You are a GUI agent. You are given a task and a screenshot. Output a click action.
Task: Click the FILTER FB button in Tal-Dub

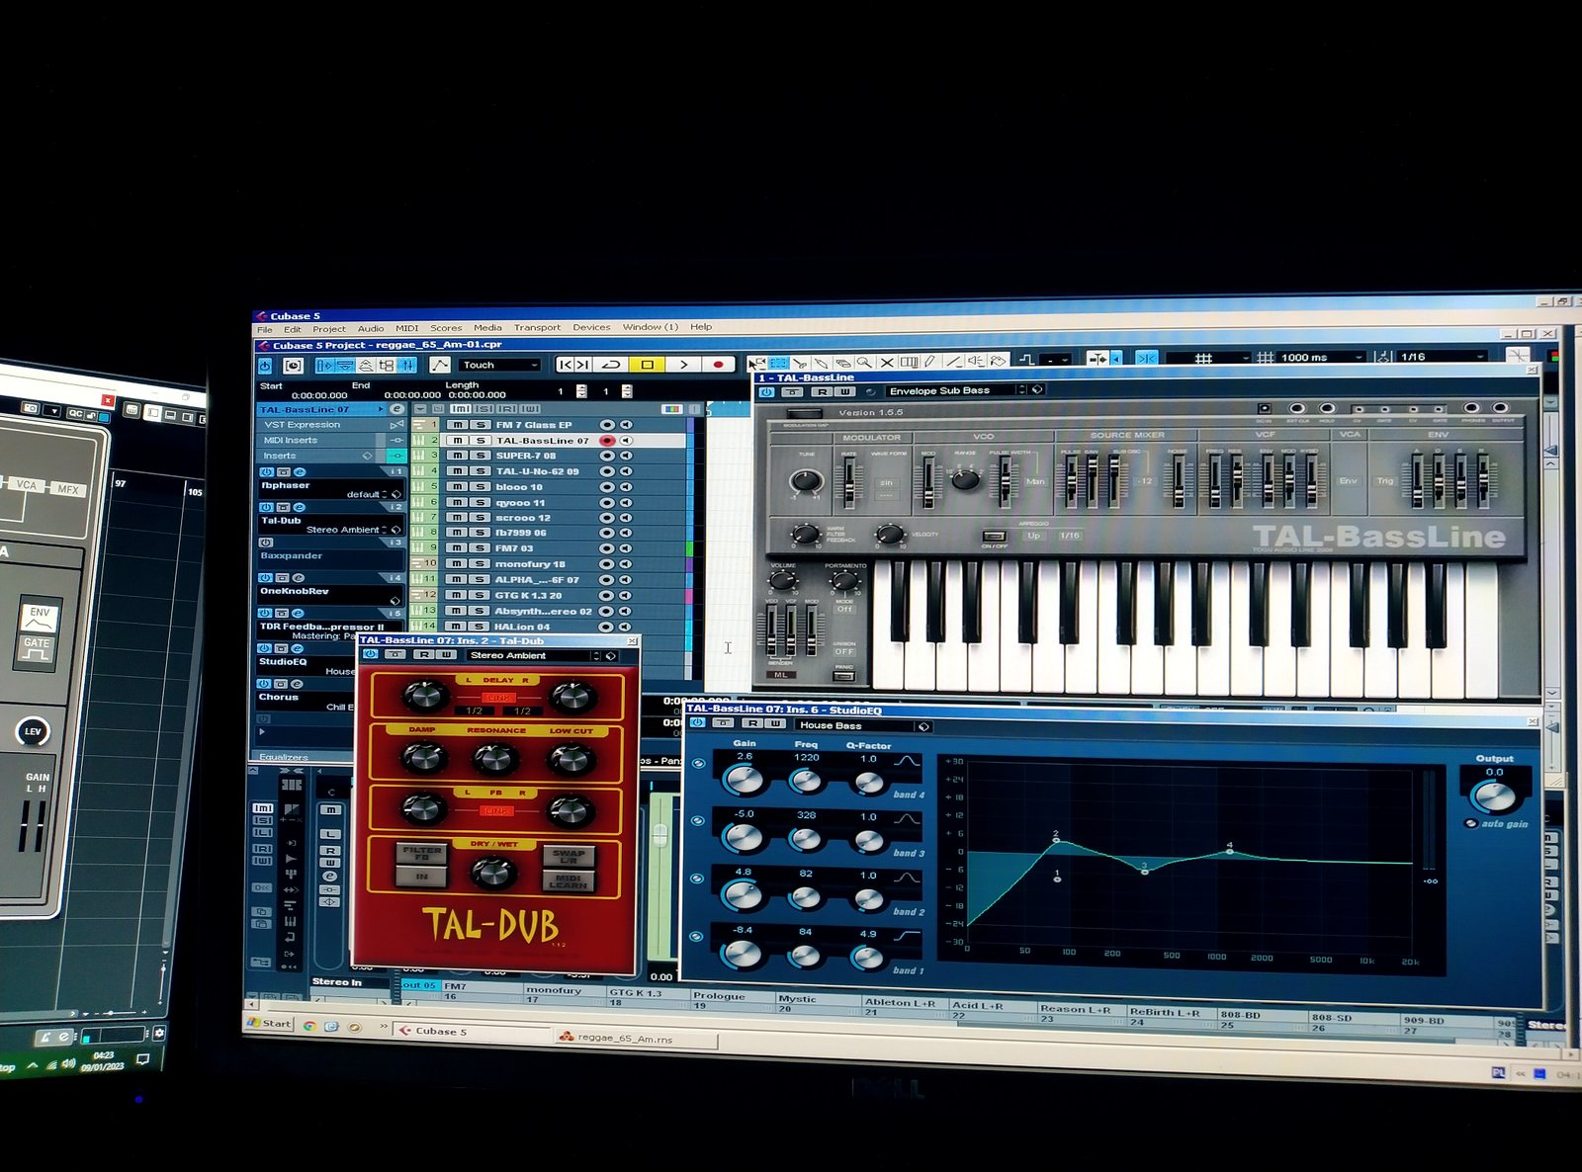click(x=422, y=854)
